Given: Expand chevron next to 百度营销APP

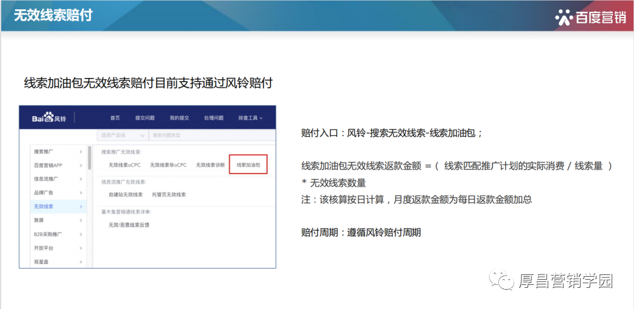Looking at the screenshot, I should click(81, 165).
